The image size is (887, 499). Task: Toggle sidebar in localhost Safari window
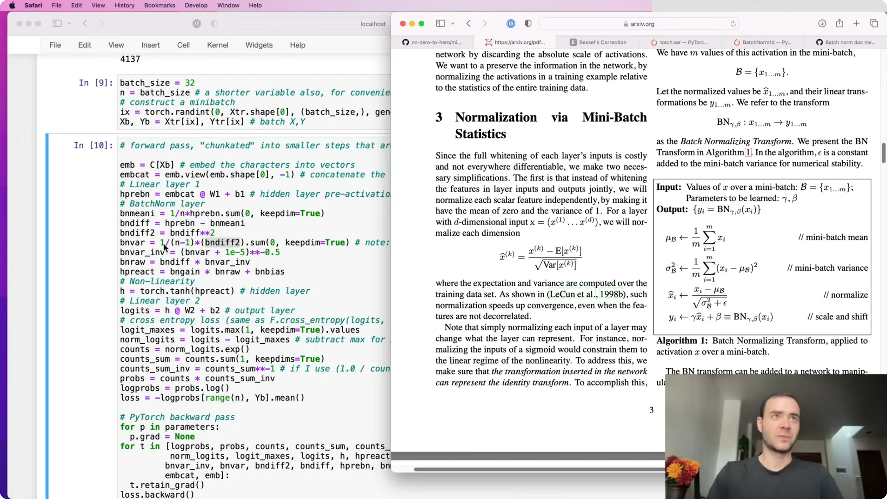57,24
